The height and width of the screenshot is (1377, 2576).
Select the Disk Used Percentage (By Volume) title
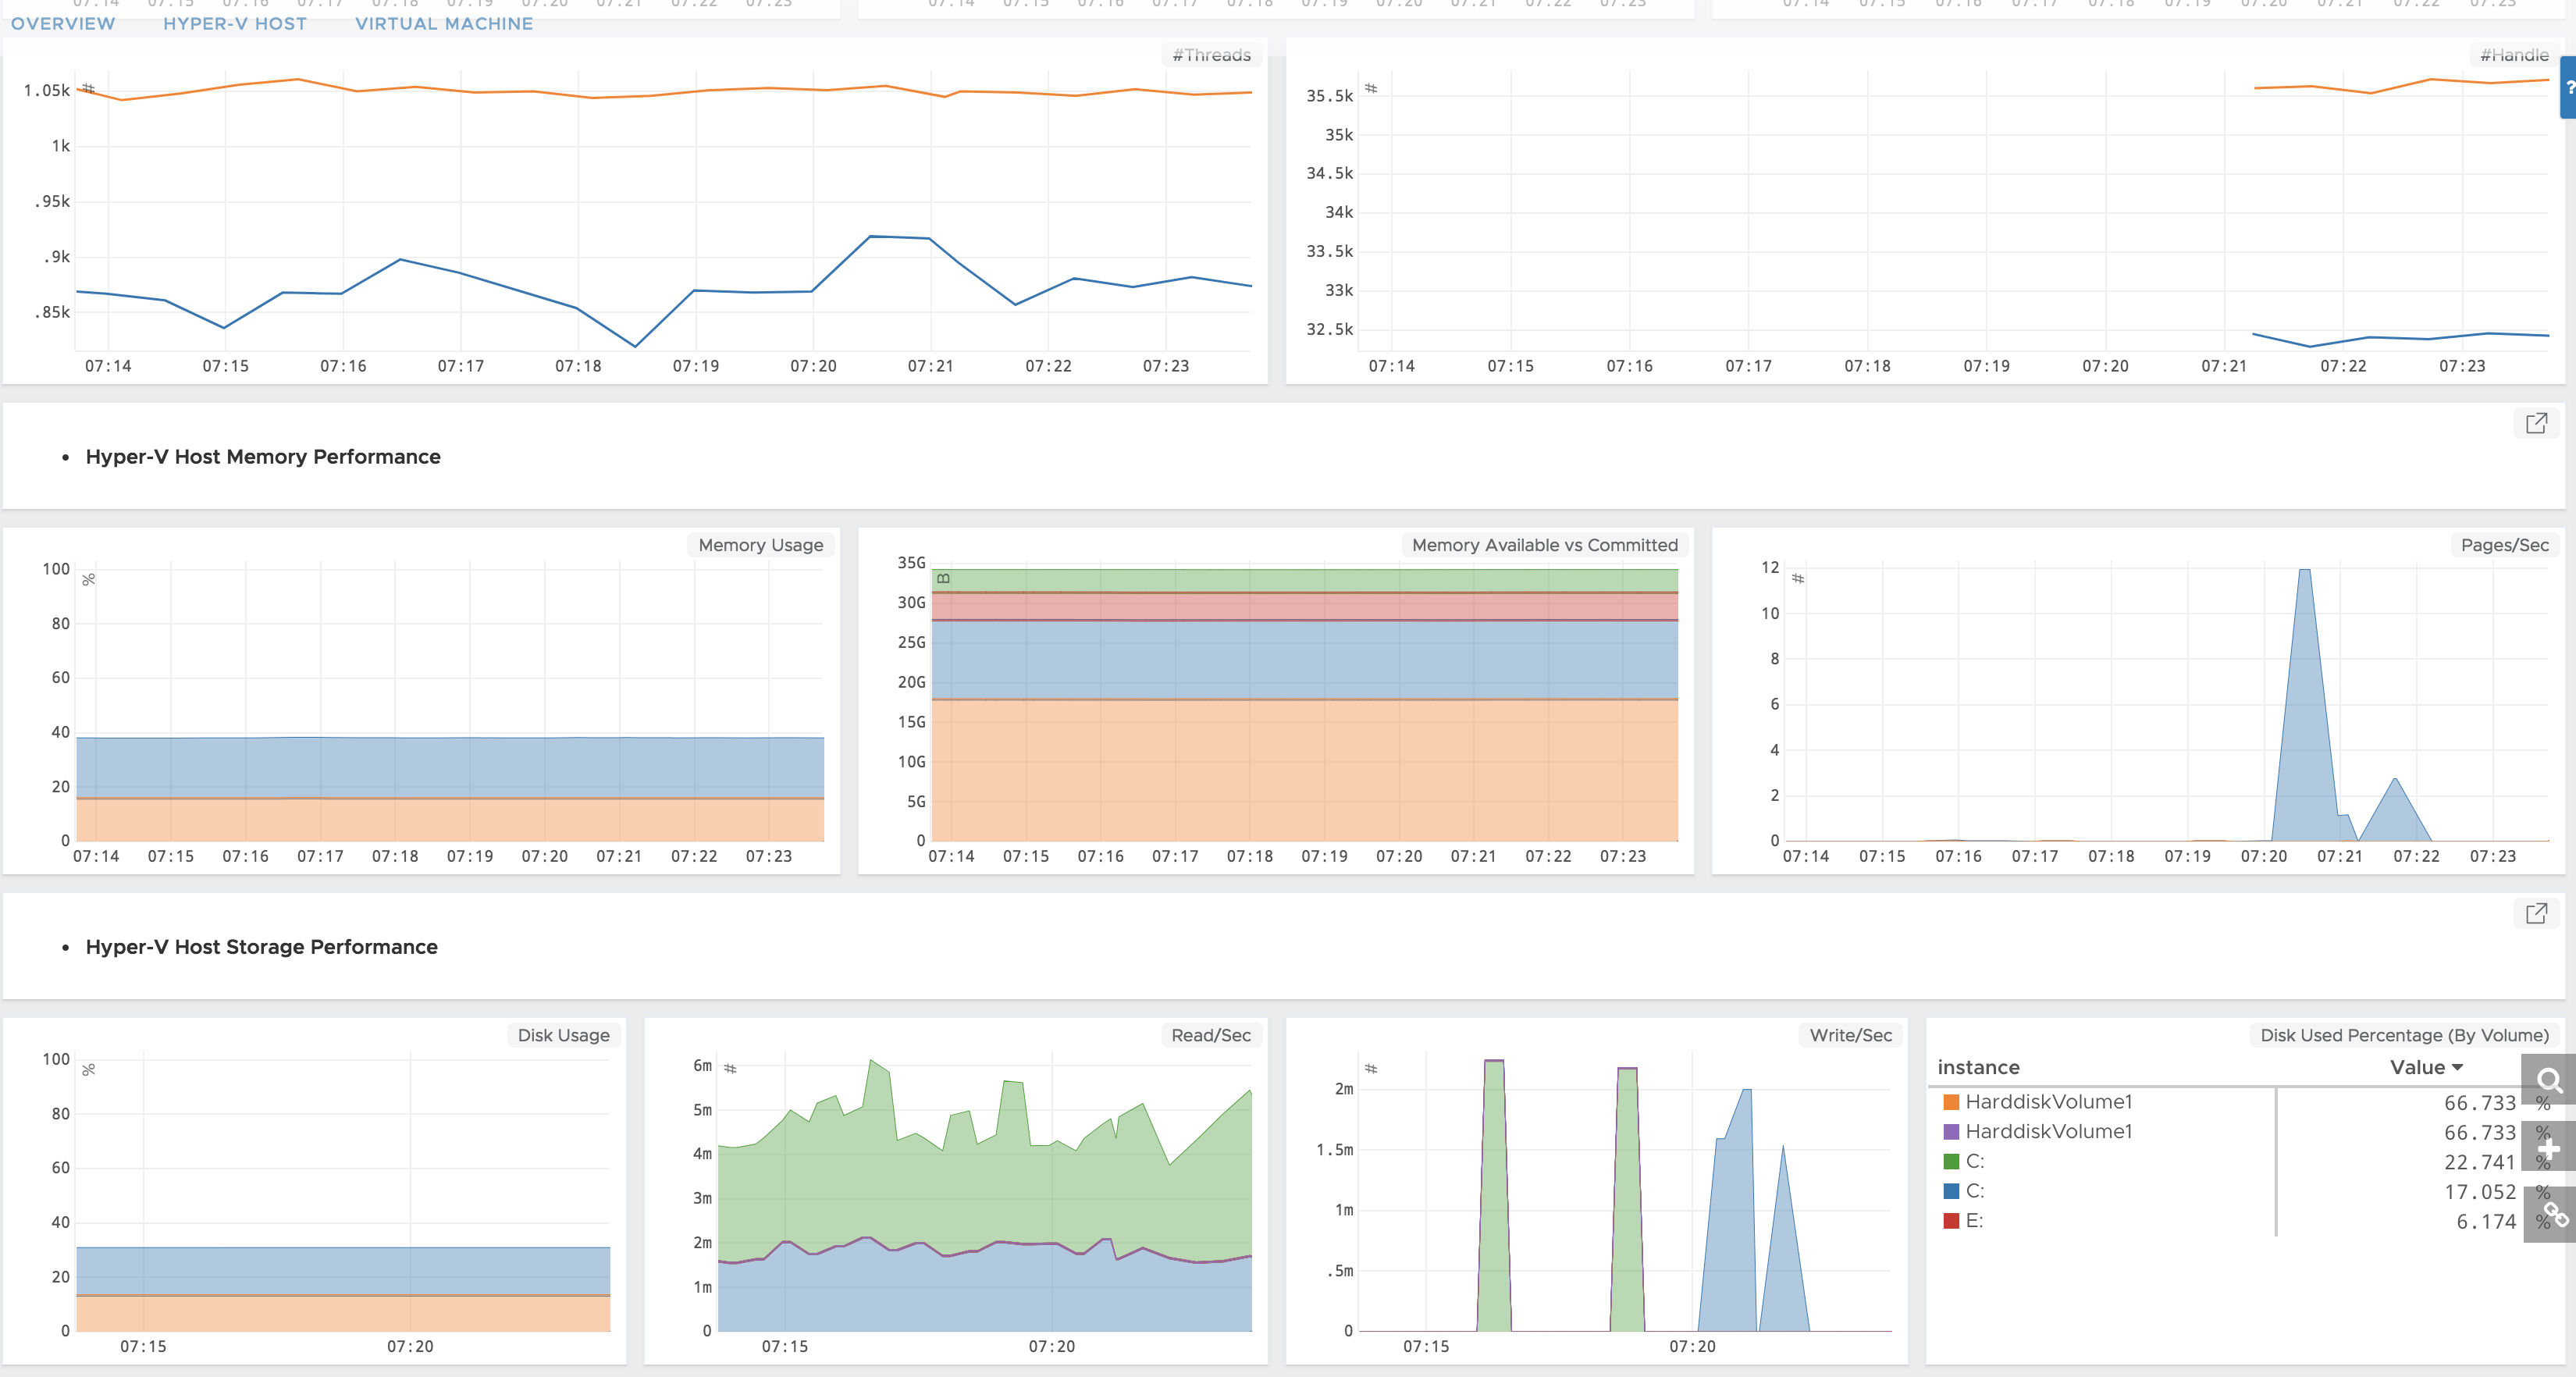[2404, 1035]
